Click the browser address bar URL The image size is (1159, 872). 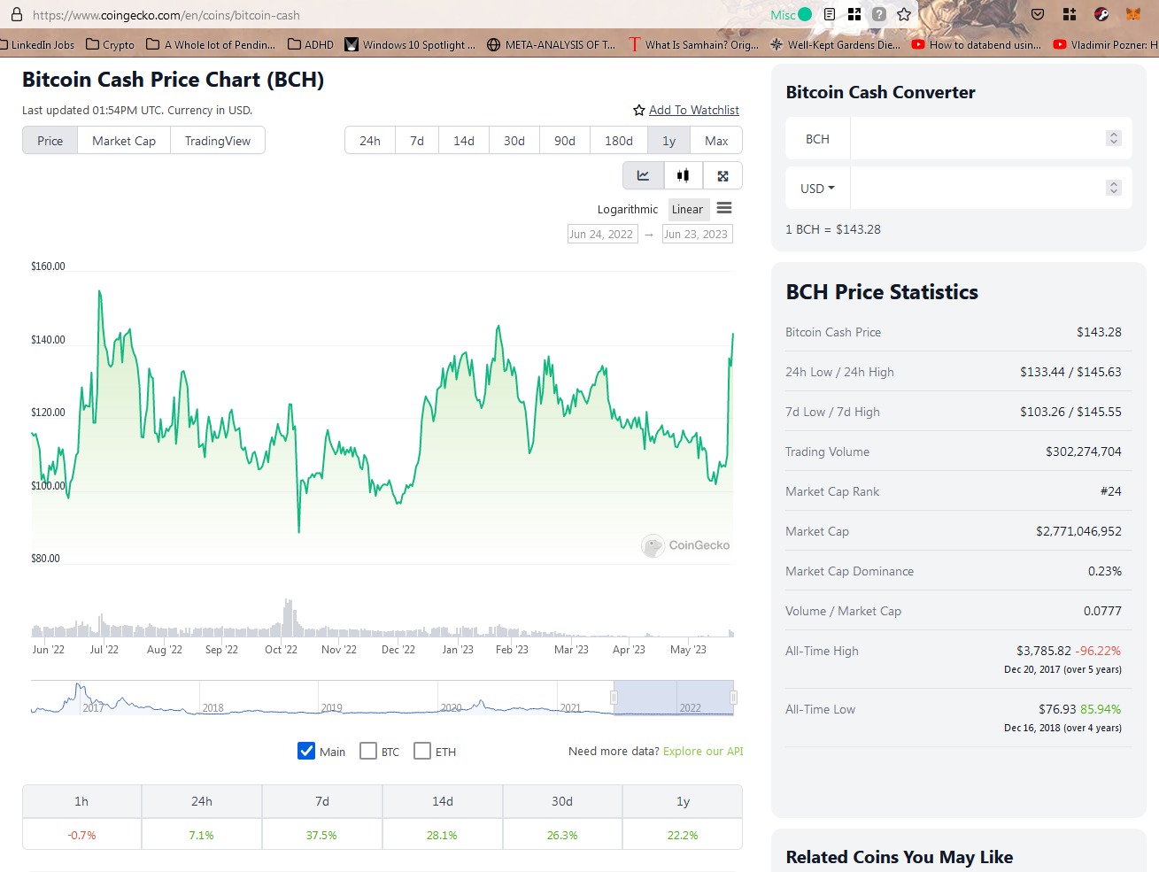[x=166, y=15]
